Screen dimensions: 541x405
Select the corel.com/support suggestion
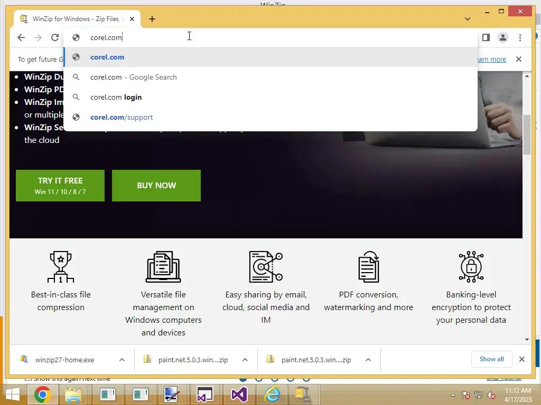[271, 117]
